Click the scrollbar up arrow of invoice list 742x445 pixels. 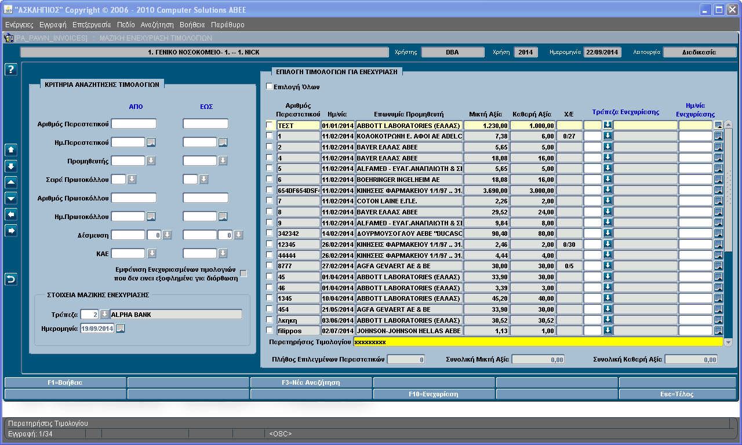tap(729, 124)
